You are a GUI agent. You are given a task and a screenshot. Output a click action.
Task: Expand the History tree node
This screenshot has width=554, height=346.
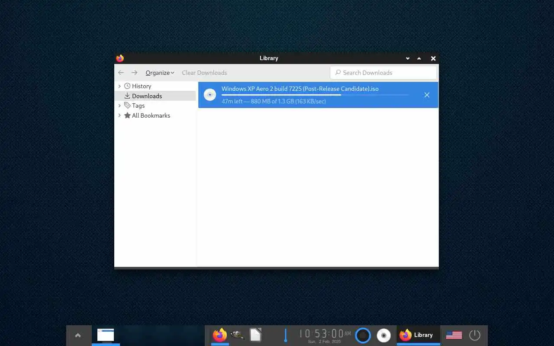(119, 86)
